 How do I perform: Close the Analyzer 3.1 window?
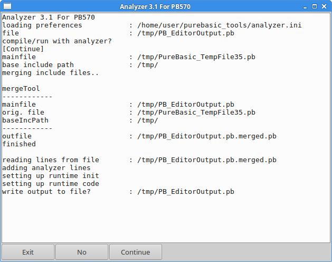(325, 6)
